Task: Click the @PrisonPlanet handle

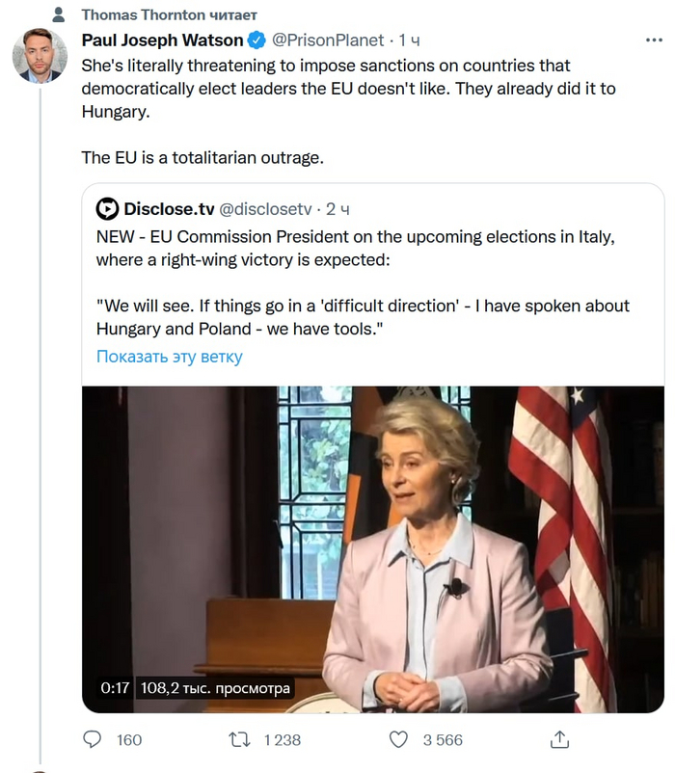Action: (x=326, y=40)
